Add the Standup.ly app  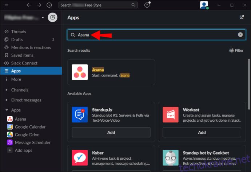111,132
